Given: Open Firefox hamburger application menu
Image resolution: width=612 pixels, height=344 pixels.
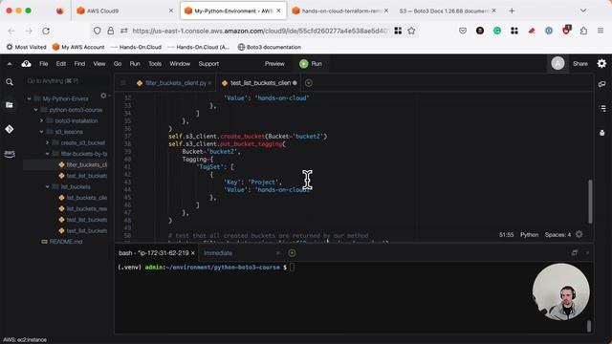Looking at the screenshot, I should (x=601, y=31).
